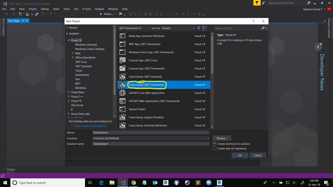333x187 pixels.
Task: Click the template list scroll down arrow
Action: 212,127
